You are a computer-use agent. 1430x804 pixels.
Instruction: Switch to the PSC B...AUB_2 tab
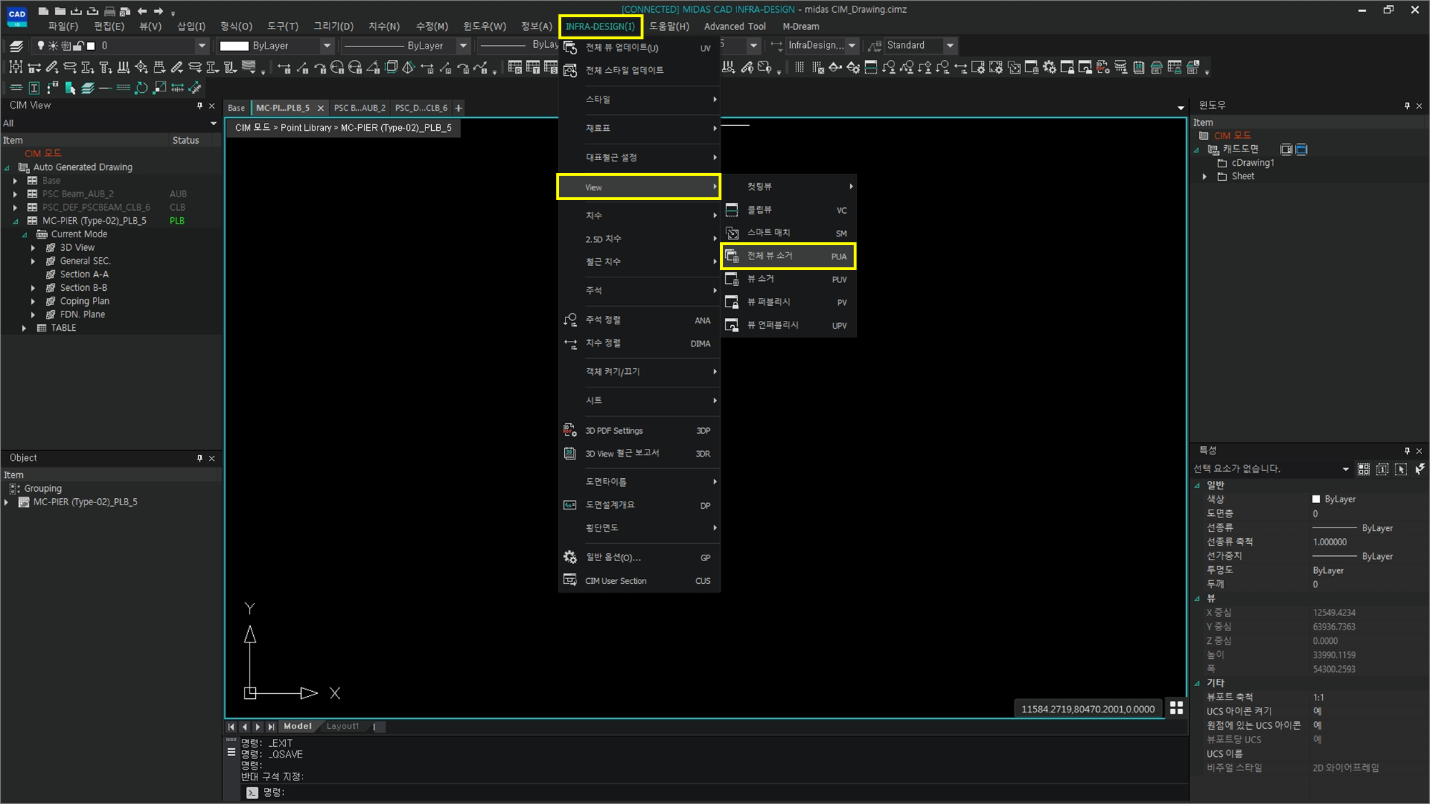click(360, 108)
